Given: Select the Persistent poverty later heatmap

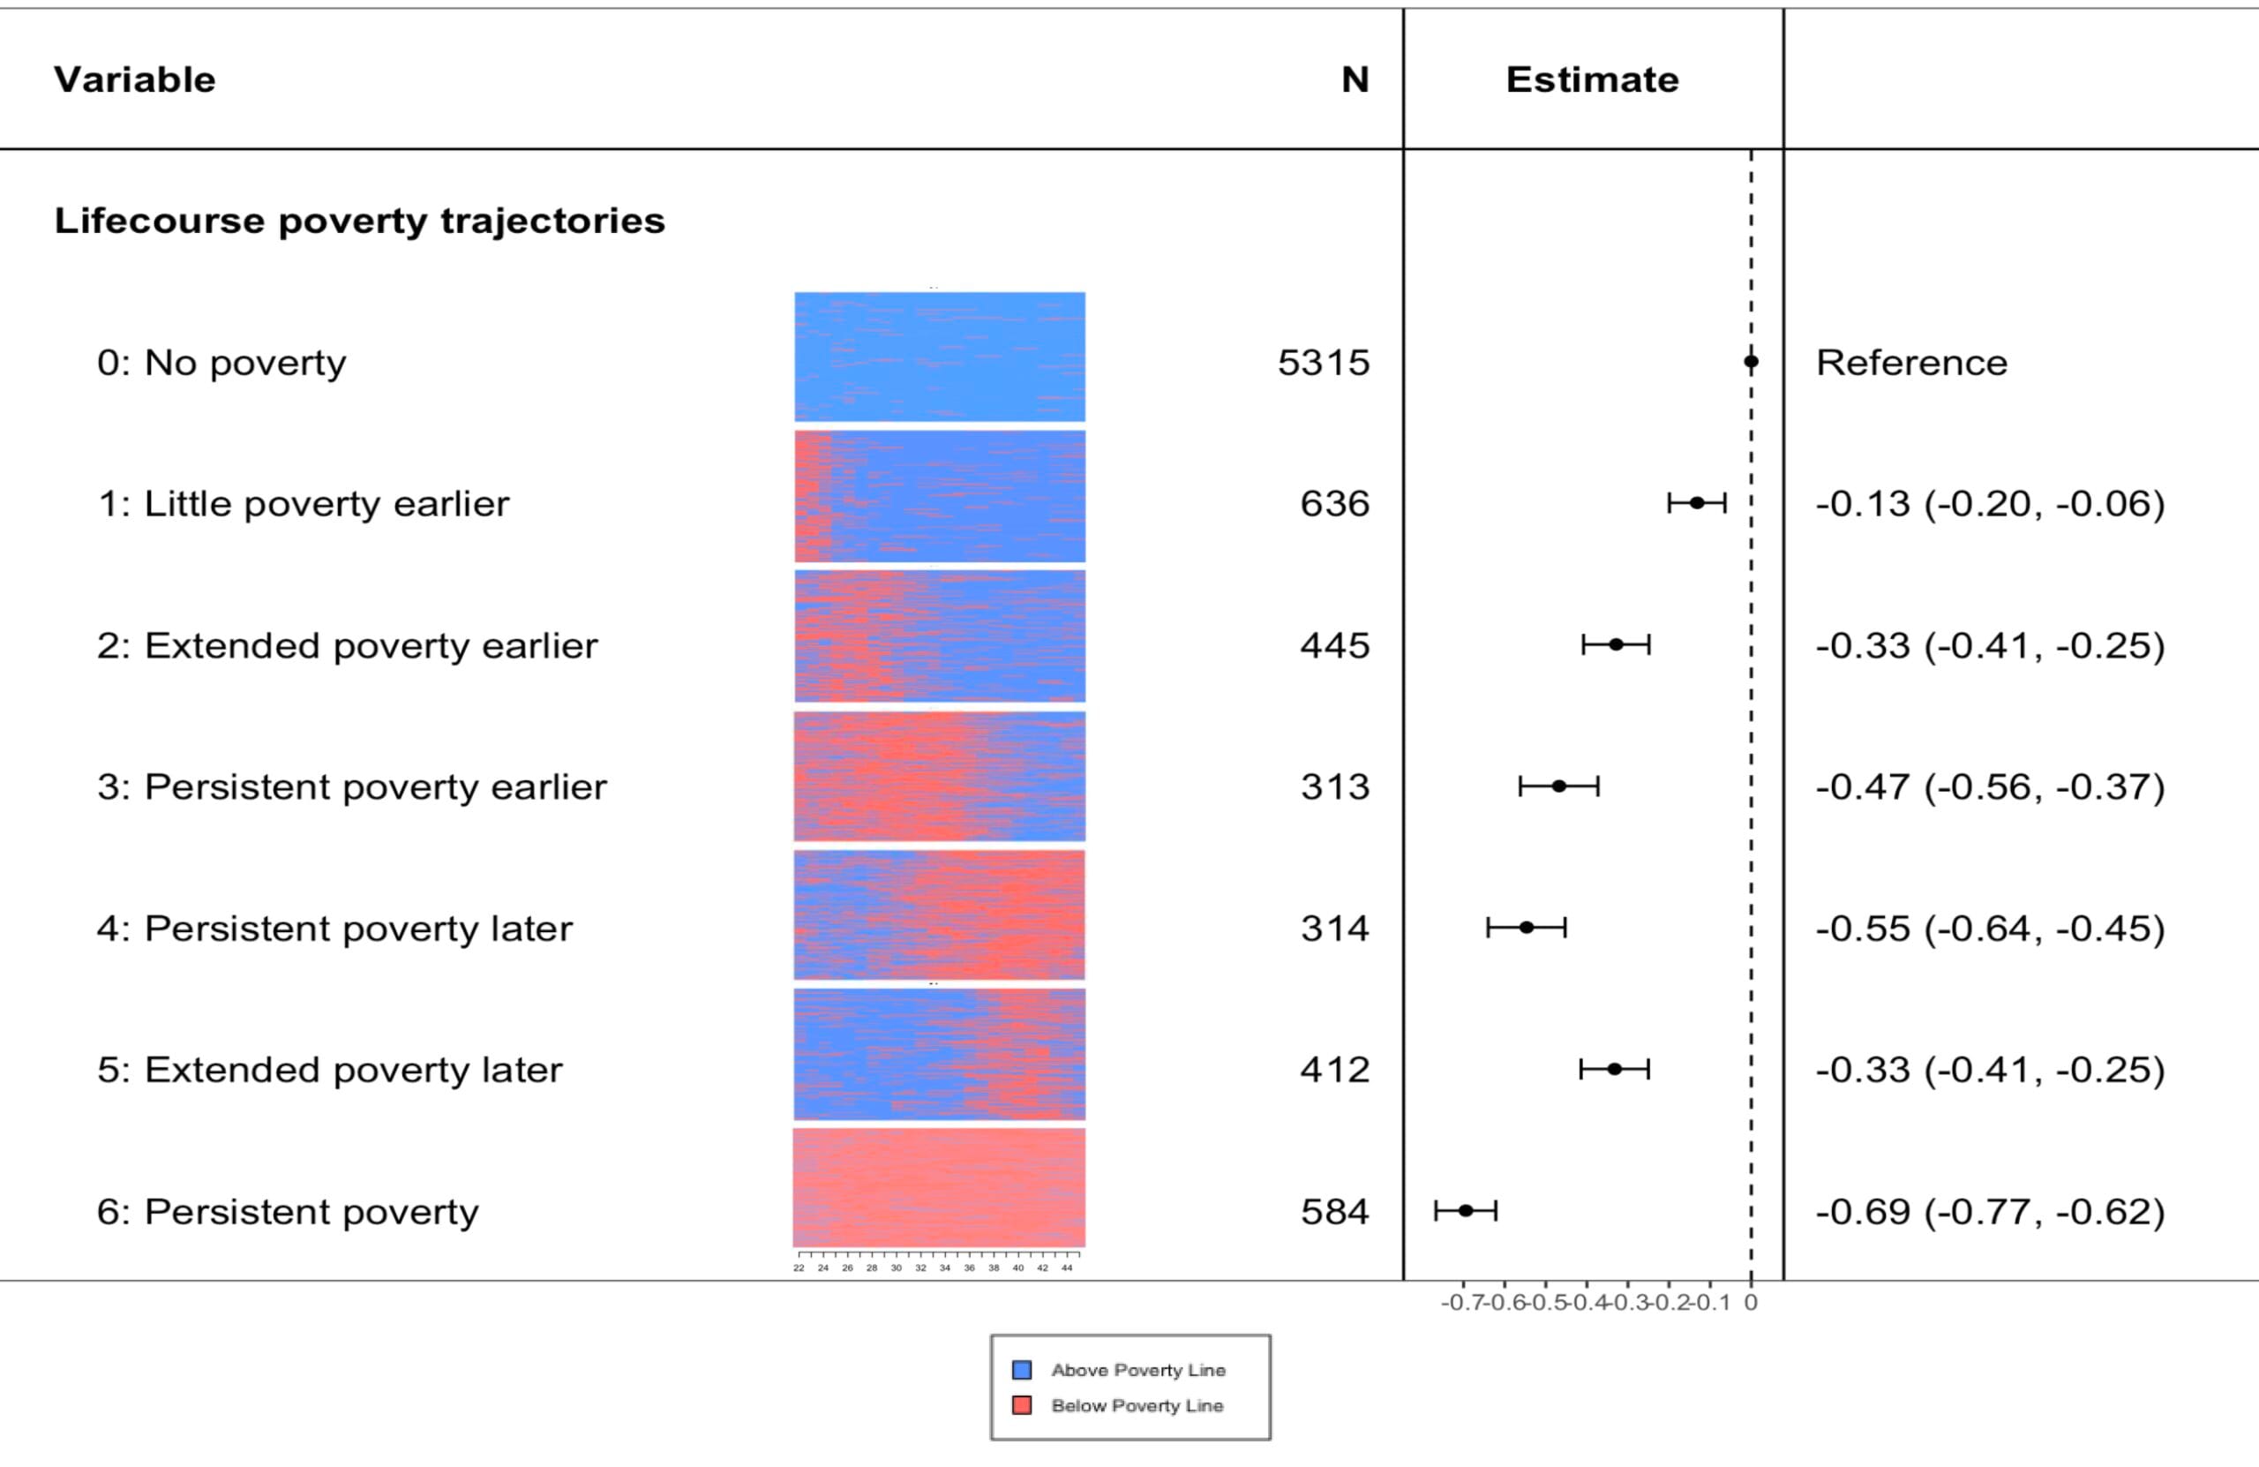Looking at the screenshot, I should [x=940, y=915].
